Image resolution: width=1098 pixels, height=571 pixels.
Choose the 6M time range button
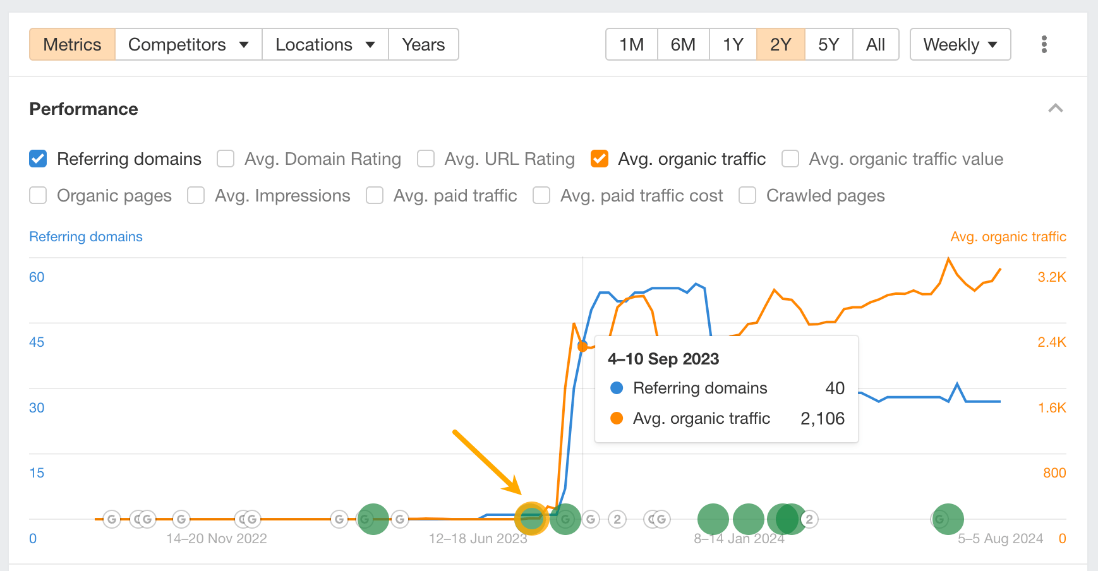[683, 44]
